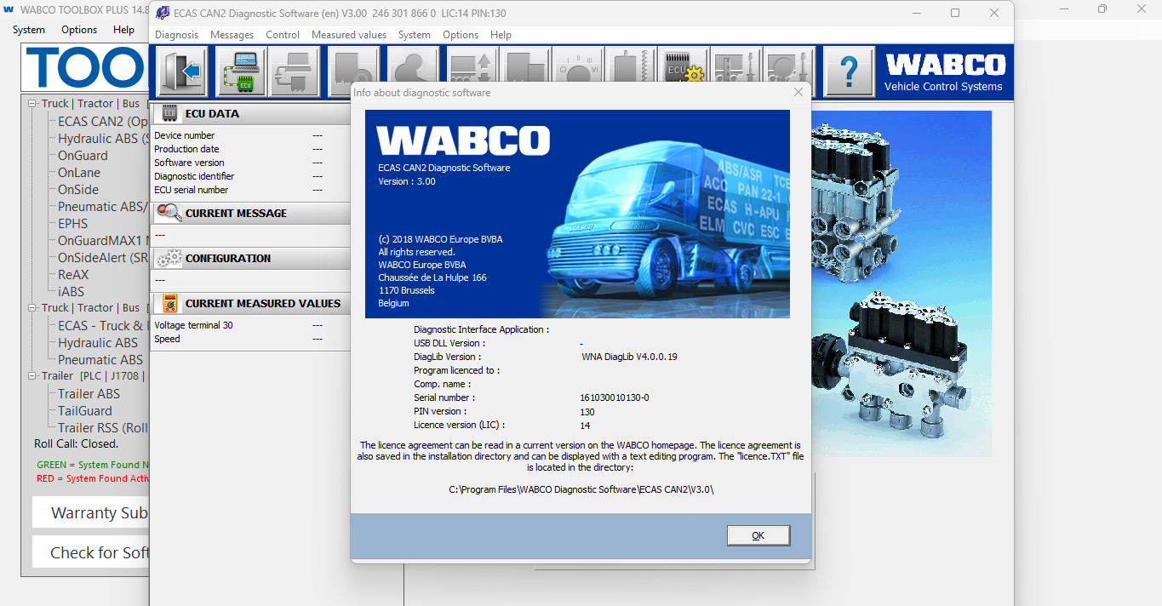Click the WABCO Toolbox Plus title bar icon

pyautogui.click(x=8, y=9)
